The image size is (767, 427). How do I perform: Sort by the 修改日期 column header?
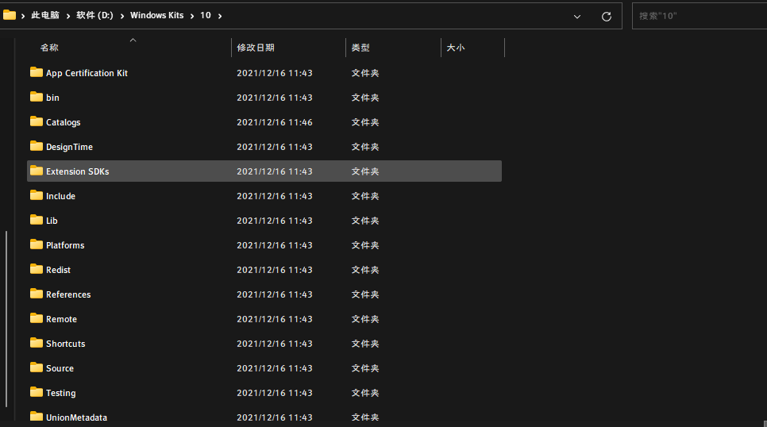click(x=256, y=48)
